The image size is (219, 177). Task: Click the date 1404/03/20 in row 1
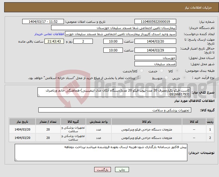pos(22,129)
